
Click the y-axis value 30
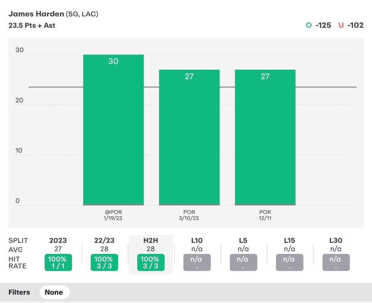[x=19, y=50]
